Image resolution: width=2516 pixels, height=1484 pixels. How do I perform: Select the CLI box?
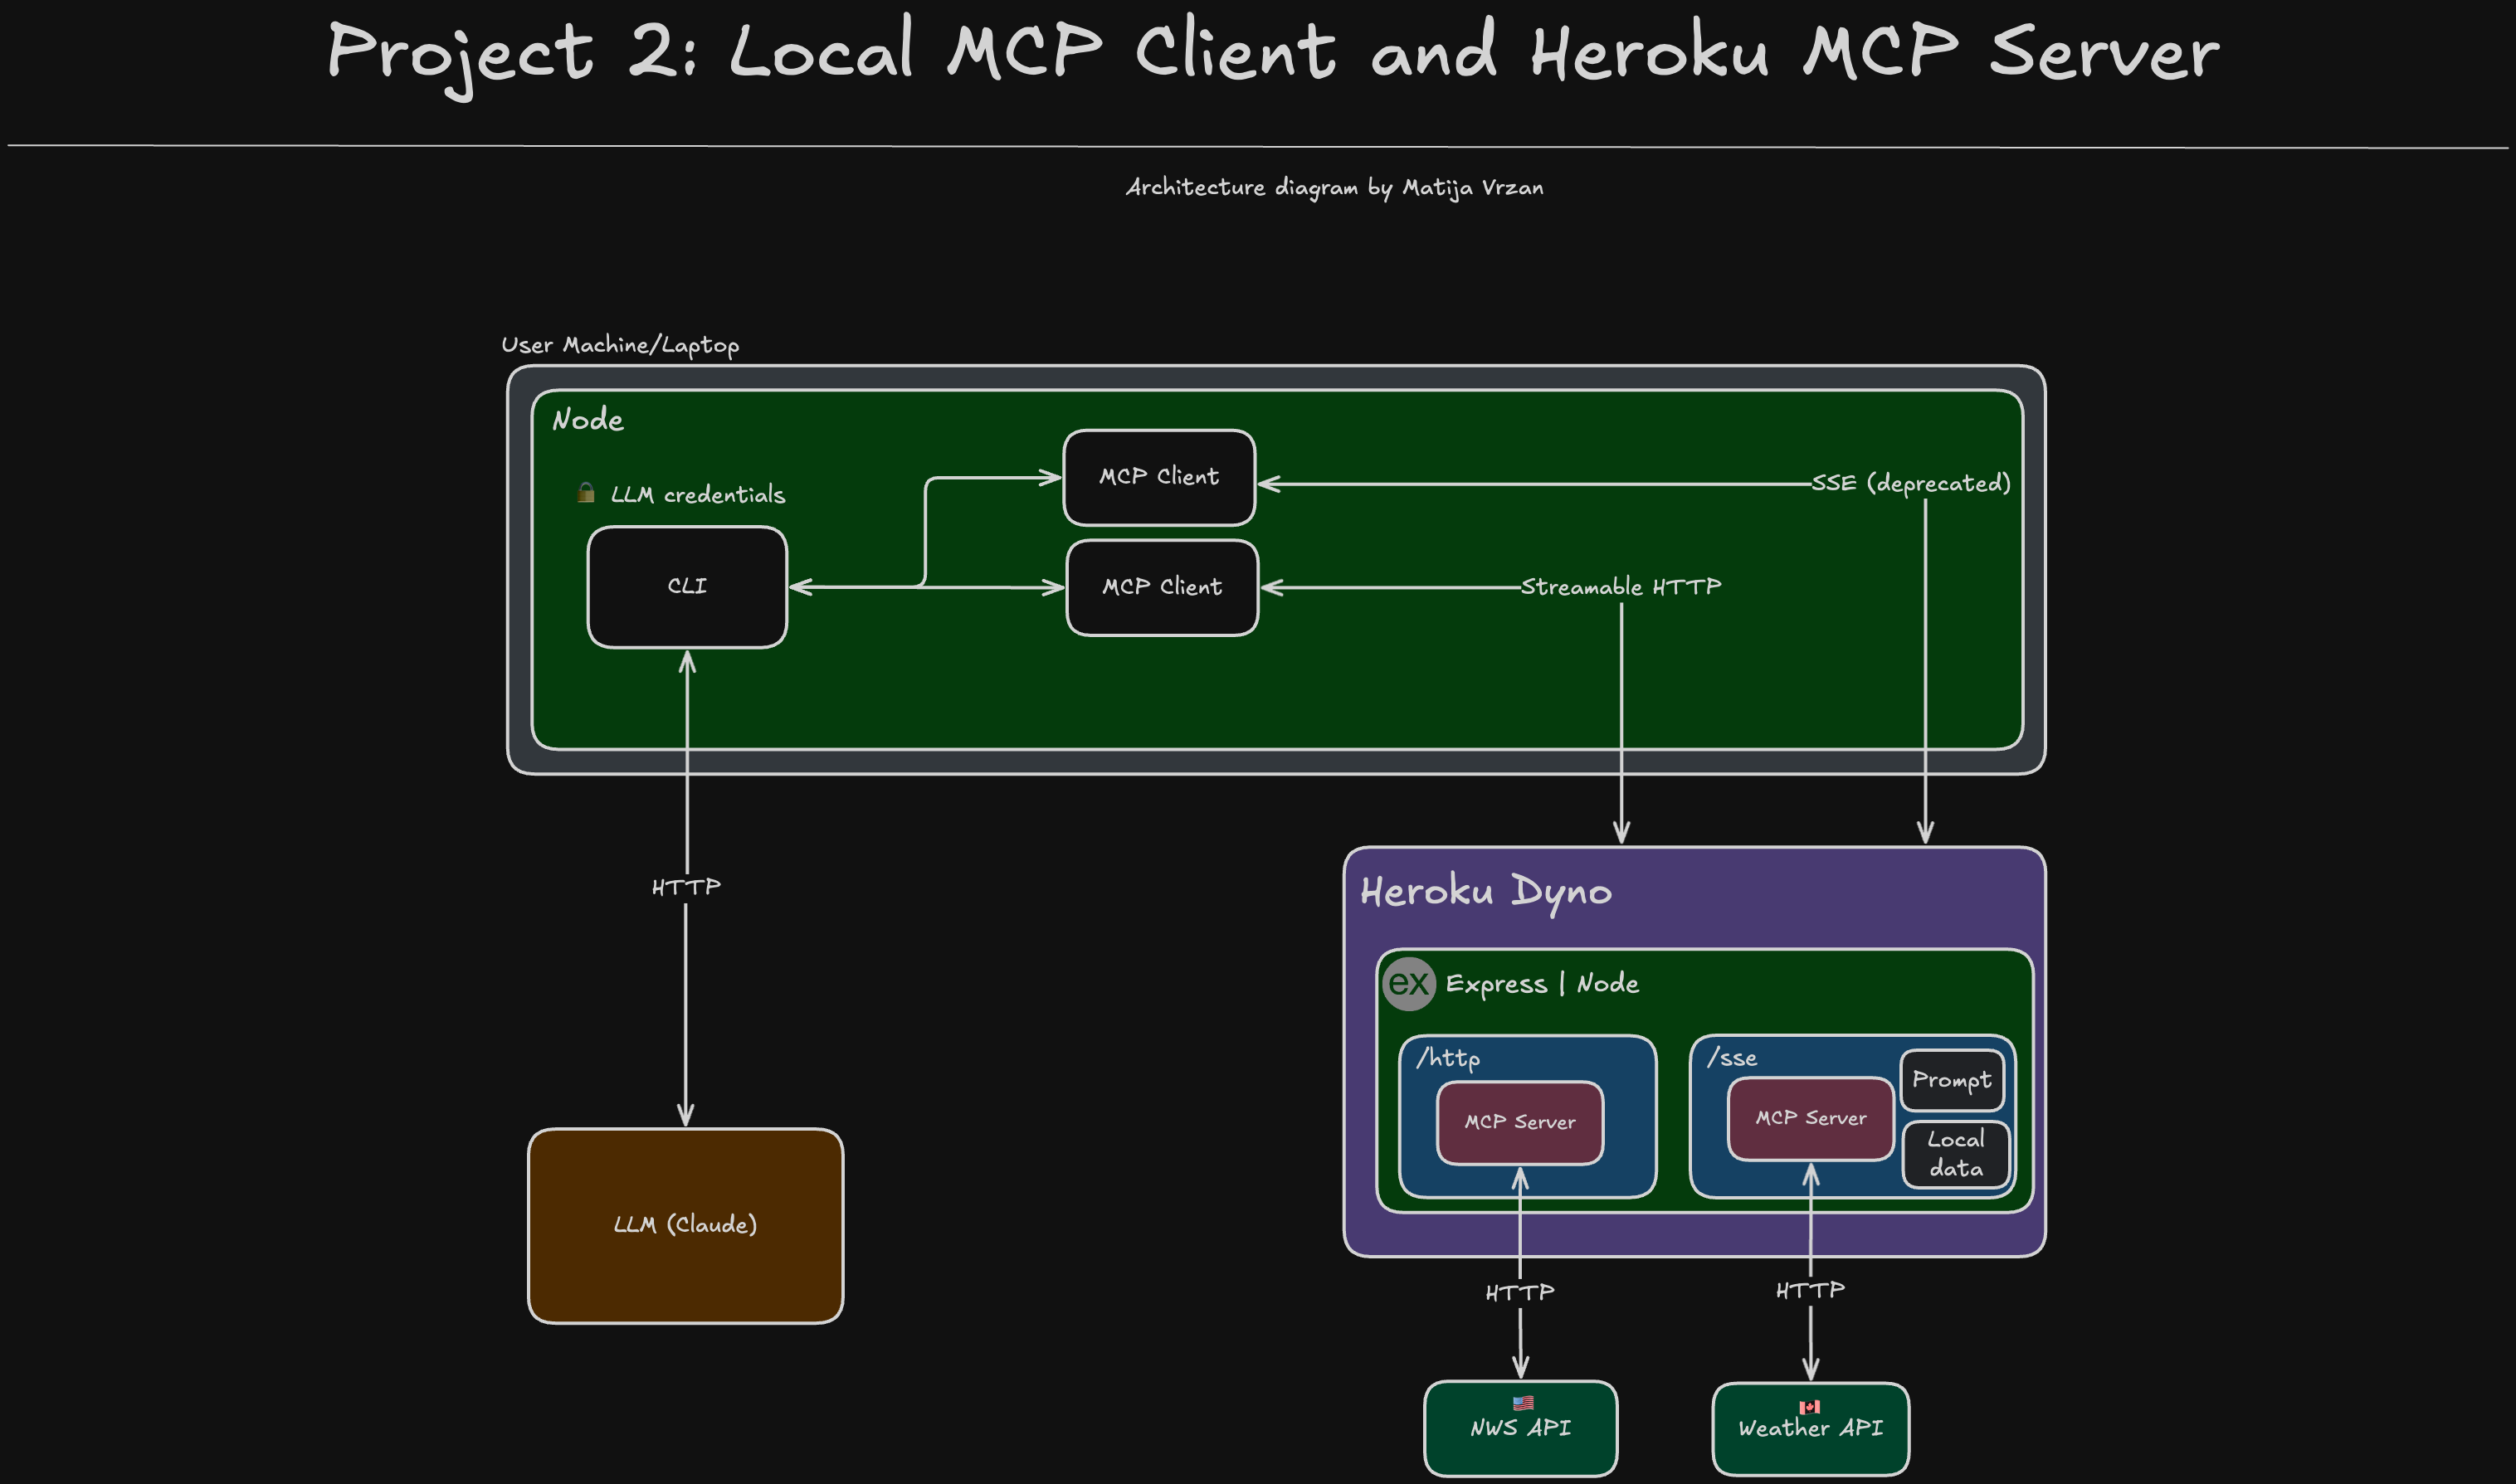(x=687, y=587)
